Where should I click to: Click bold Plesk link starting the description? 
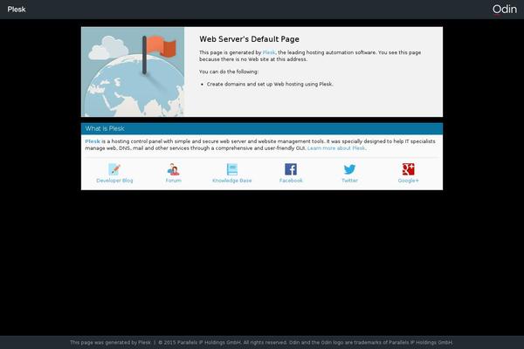(x=92, y=140)
